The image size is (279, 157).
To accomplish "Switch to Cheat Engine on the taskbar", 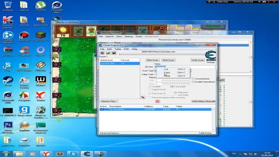I will [x=87, y=154].
